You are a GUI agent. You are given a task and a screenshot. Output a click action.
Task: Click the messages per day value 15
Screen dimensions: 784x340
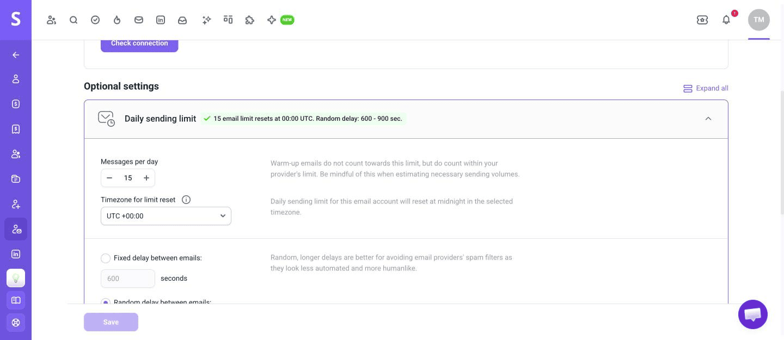coord(128,178)
